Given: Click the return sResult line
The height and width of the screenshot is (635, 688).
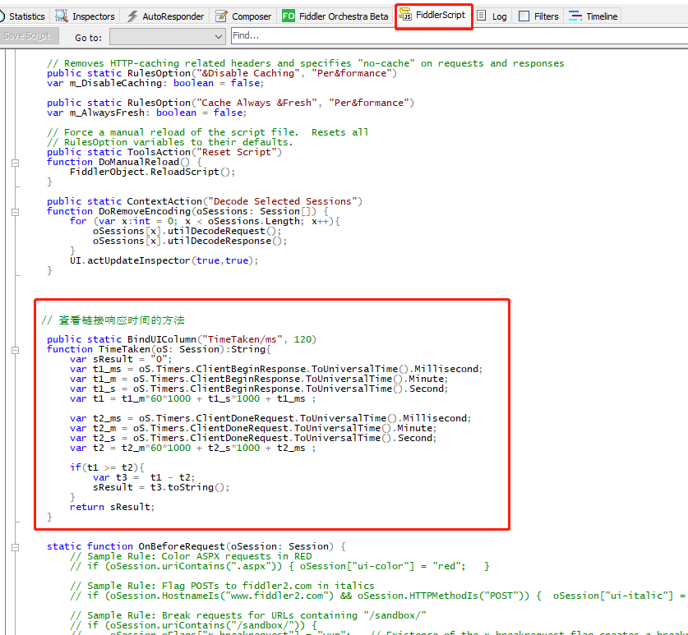Looking at the screenshot, I should (113, 507).
